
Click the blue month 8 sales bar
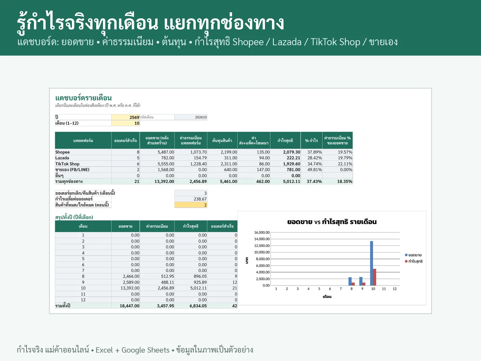(350, 281)
